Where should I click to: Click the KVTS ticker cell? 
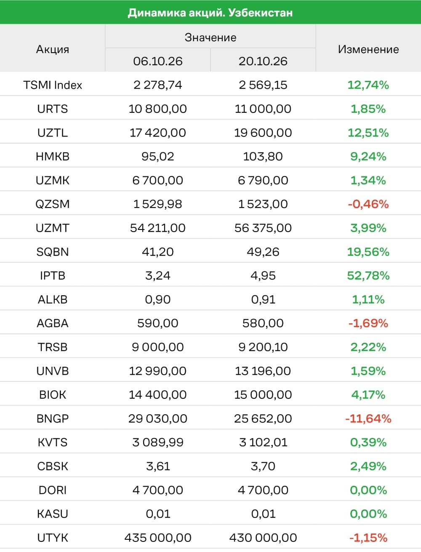coord(53,443)
